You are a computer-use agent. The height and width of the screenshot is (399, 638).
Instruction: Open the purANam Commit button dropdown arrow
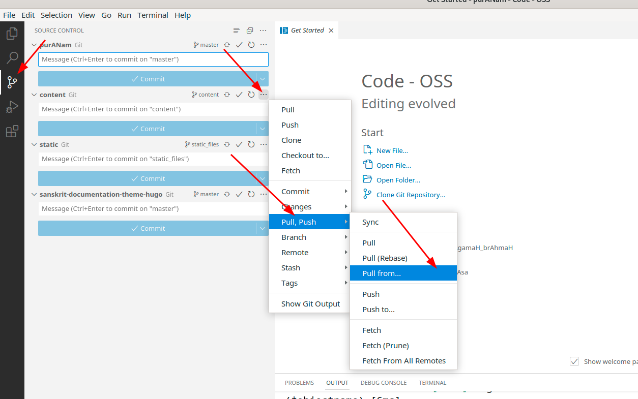point(262,79)
